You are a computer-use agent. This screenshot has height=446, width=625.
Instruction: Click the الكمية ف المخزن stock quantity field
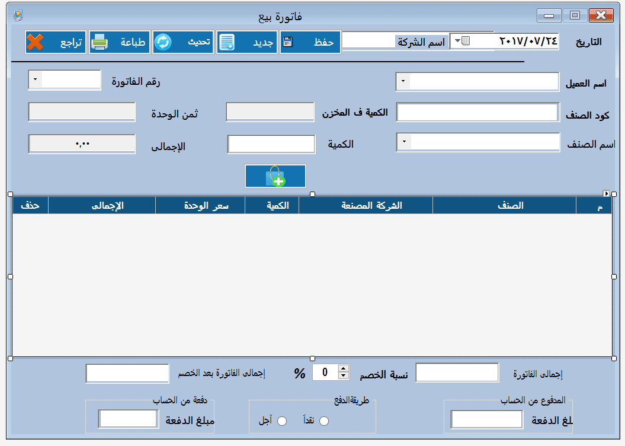tap(270, 112)
